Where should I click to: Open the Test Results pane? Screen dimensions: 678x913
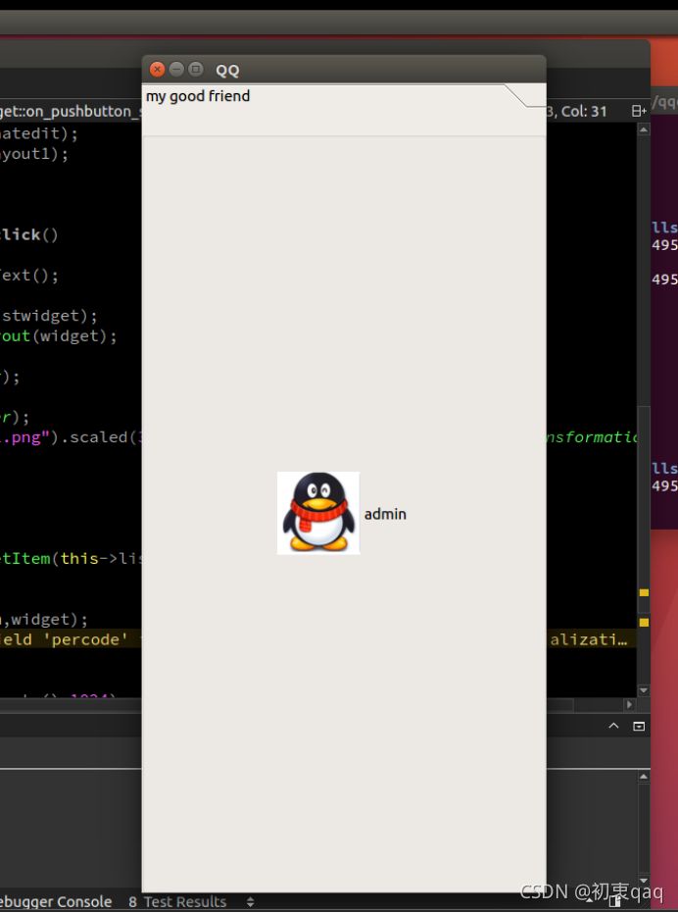coord(177,902)
